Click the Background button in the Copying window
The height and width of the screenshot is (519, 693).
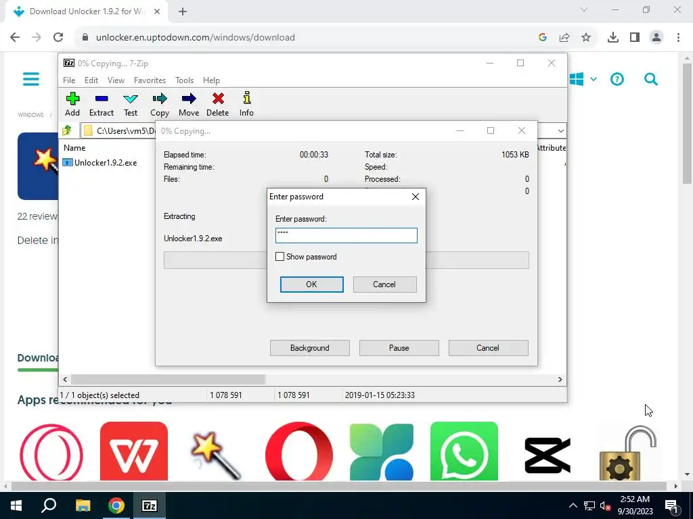[310, 348]
